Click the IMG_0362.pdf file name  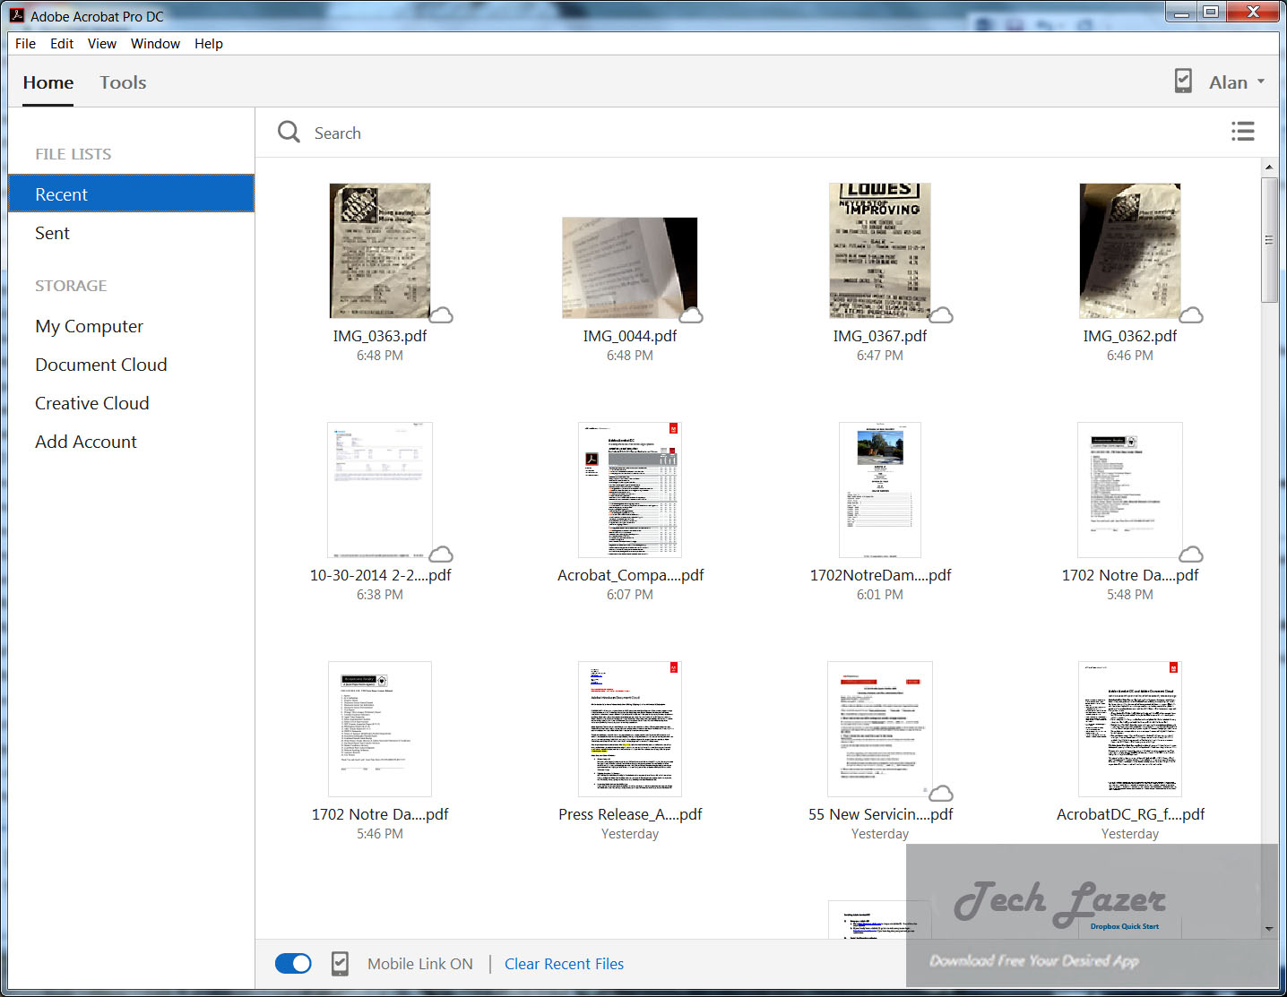coord(1130,336)
